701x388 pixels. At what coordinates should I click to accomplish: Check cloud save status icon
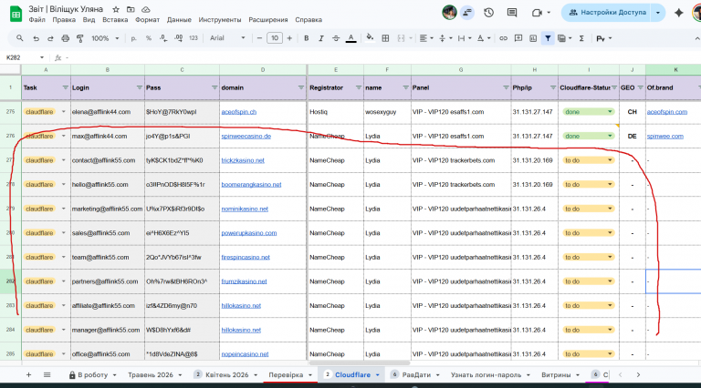click(146, 9)
